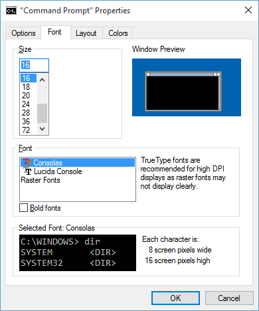Click the TrueType icon next to Lucida Console
The image size is (259, 311).
[28, 171]
